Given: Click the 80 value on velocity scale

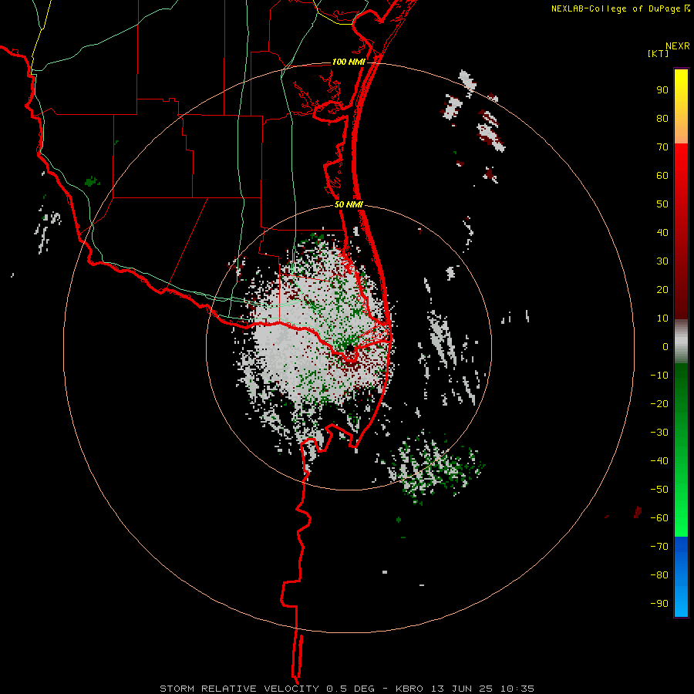Looking at the screenshot, I should pos(662,118).
